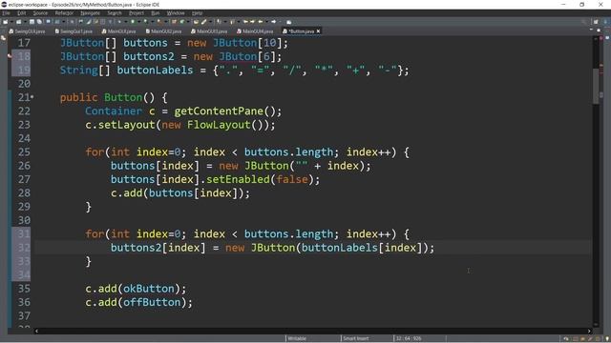This screenshot has height=343, width=611.
Task: Click 'getContentPane' on line 22
Action: [219, 111]
